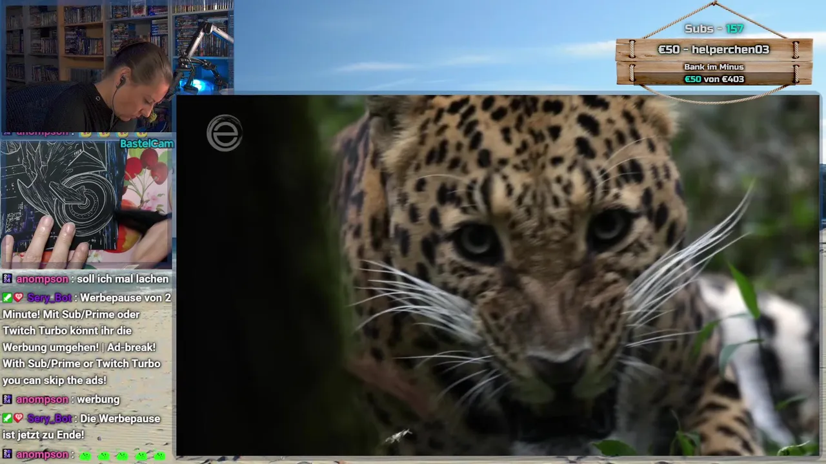Click heart badge beside 'Die Werbepause' message

click(x=19, y=418)
